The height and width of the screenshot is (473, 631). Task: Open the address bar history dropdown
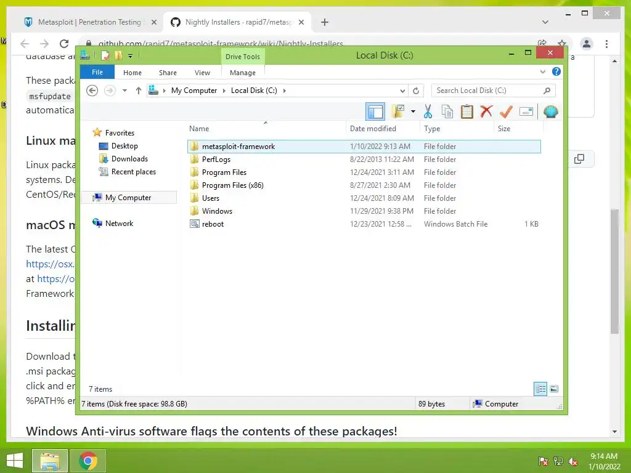pos(402,91)
